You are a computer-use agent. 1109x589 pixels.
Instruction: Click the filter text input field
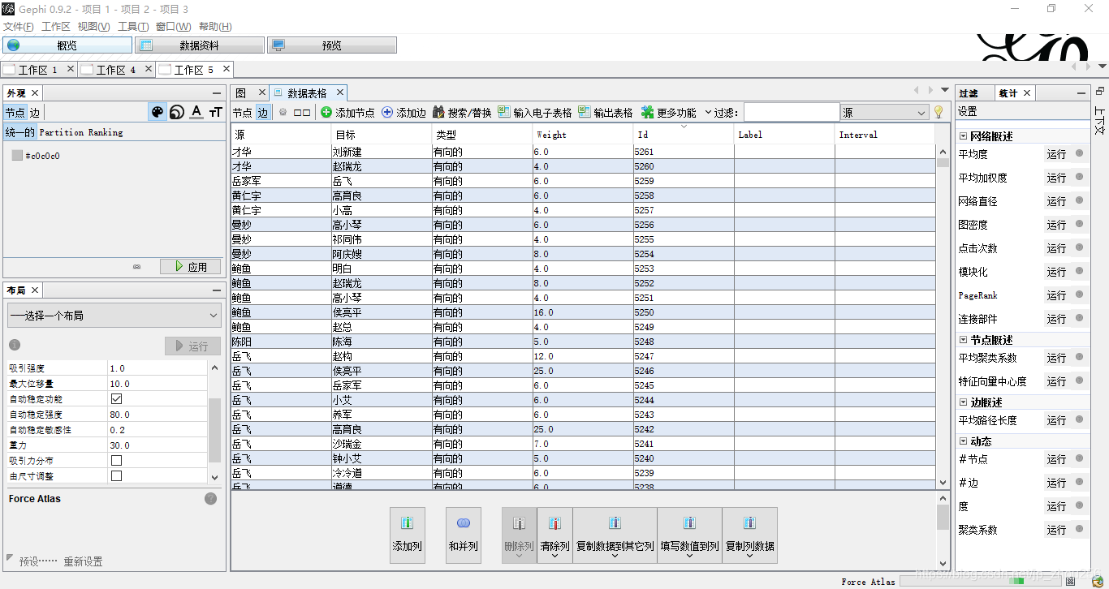pos(792,113)
